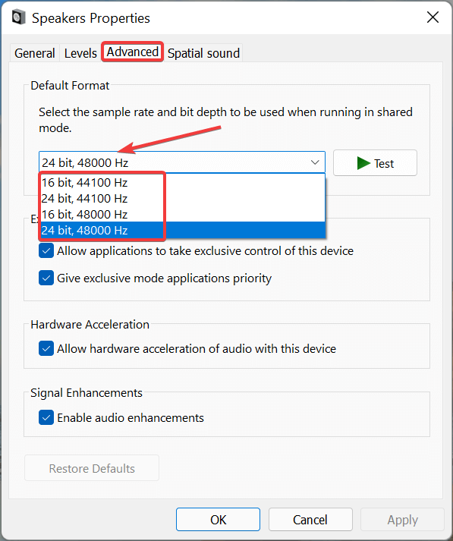Click the Test button
Screen dimensions: 453x541
click(x=375, y=163)
